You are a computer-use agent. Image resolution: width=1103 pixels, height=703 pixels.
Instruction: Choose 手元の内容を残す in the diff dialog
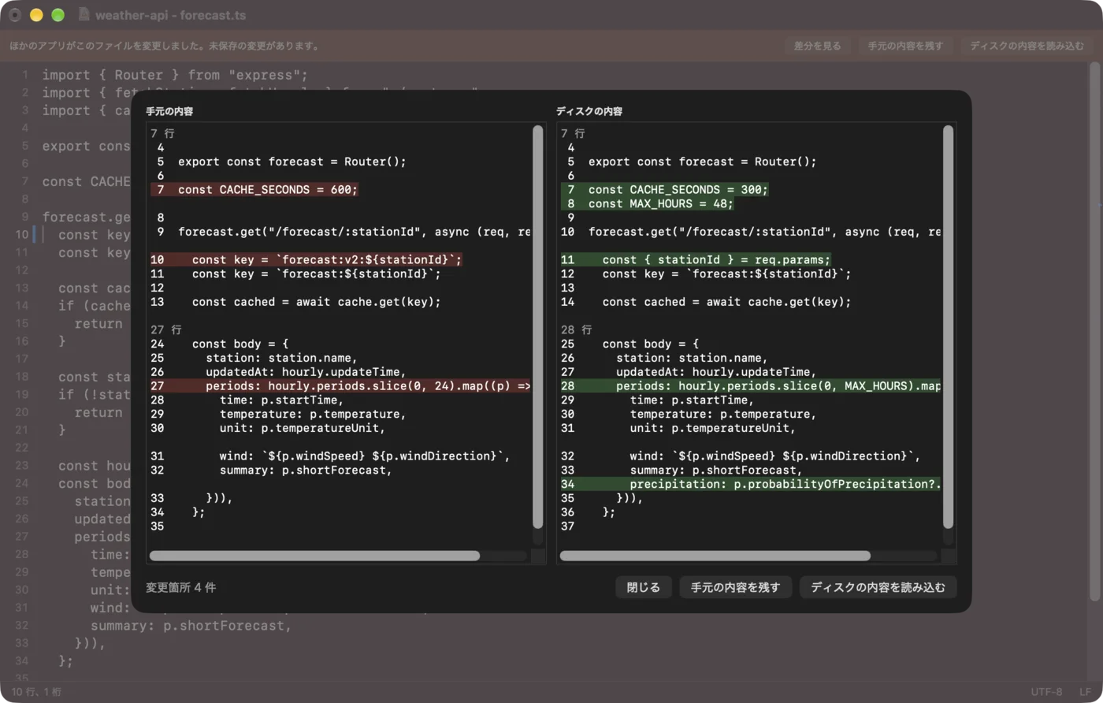pyautogui.click(x=735, y=587)
